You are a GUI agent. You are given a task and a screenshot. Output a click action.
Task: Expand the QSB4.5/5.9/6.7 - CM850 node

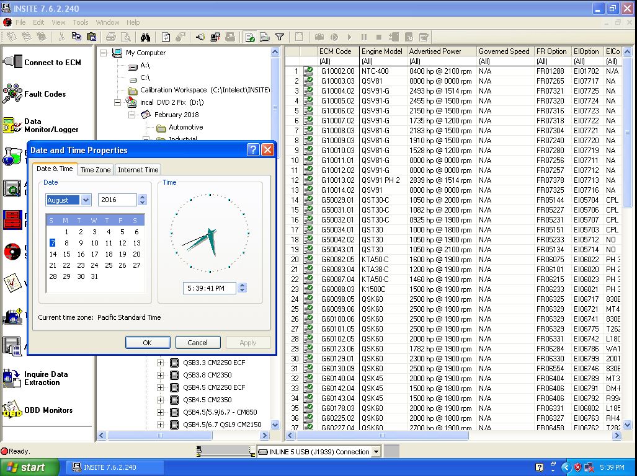click(160, 412)
